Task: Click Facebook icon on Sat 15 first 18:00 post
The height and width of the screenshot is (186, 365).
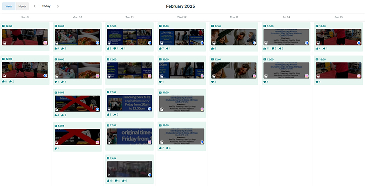Action: tap(359, 43)
